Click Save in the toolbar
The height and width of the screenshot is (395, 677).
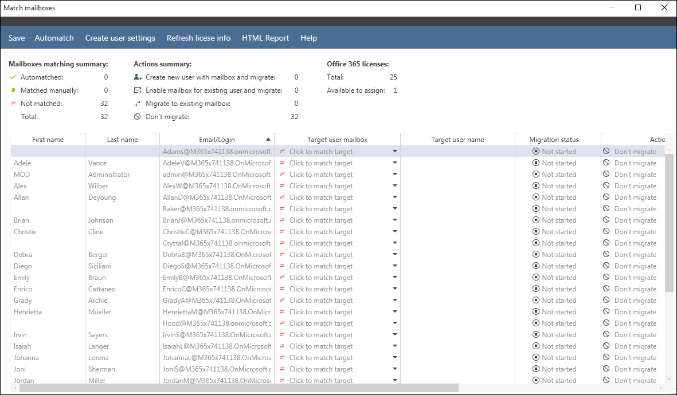click(17, 38)
